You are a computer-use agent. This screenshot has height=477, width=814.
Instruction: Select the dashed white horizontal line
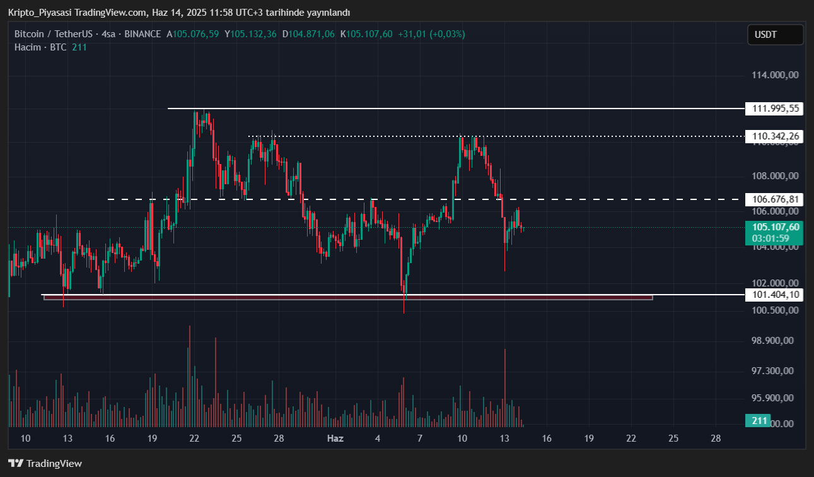click(567, 199)
